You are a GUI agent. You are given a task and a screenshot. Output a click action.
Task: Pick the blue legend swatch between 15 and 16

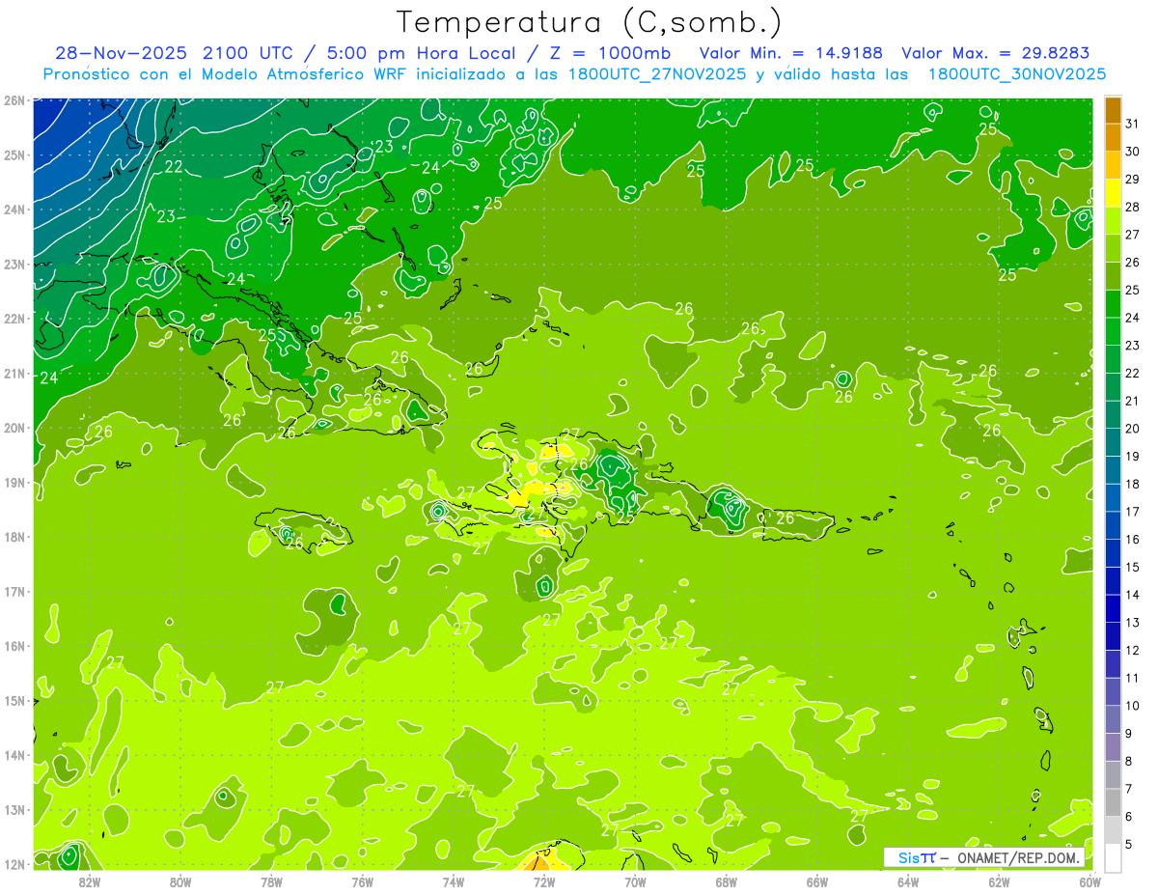coord(1113,553)
